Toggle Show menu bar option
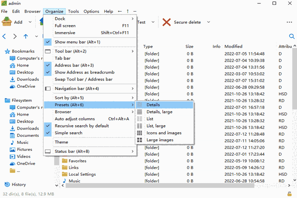Viewport: 297px width, 198px height. 77,42
